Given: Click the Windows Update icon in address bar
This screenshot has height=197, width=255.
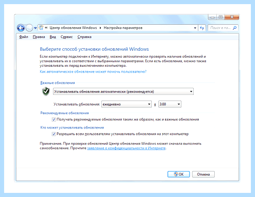Looking at the screenshot, I should (41, 28).
